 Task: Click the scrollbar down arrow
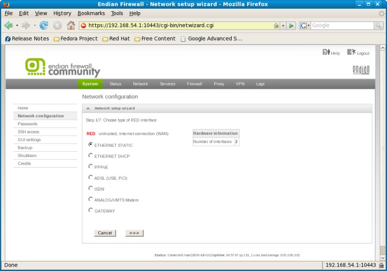point(382,257)
